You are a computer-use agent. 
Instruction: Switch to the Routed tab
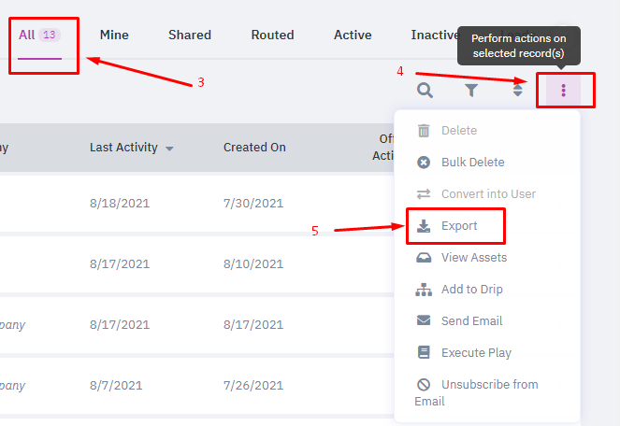coord(272,35)
